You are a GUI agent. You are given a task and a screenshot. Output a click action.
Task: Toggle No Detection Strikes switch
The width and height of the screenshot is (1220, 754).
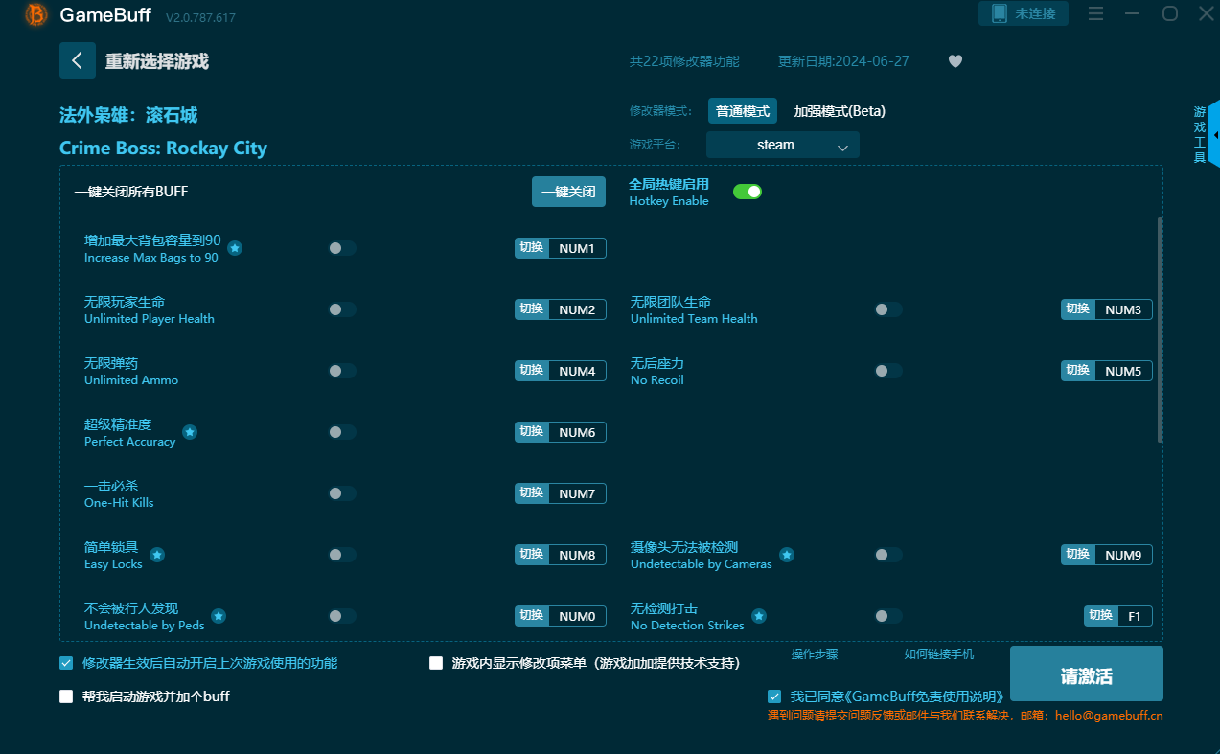888,616
